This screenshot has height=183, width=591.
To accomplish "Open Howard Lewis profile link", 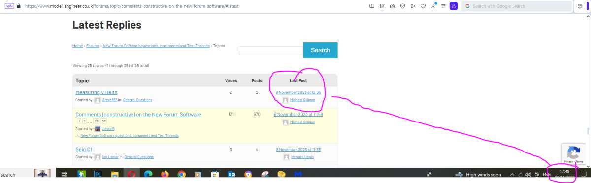I will 302,157.
